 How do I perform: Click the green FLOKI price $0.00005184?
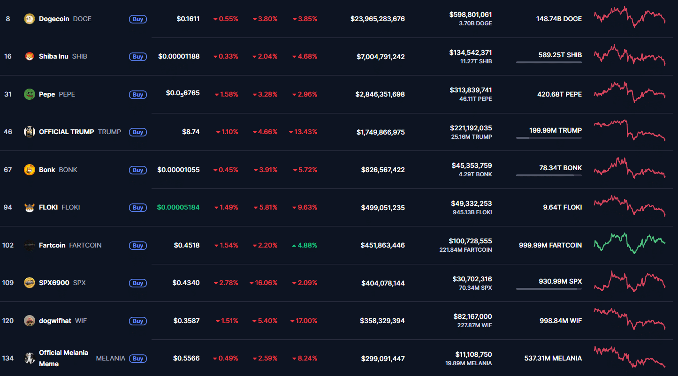pos(178,207)
